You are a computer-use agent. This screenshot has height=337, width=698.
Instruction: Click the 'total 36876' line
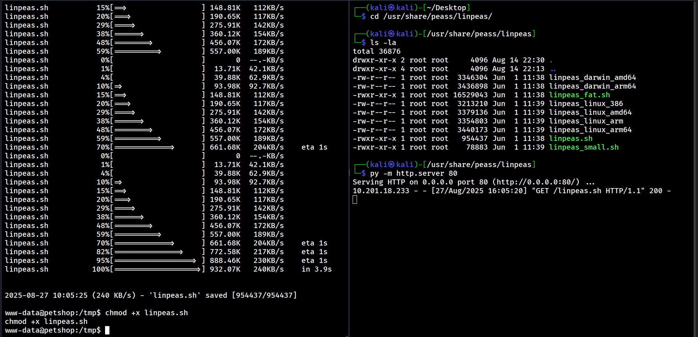click(x=376, y=51)
